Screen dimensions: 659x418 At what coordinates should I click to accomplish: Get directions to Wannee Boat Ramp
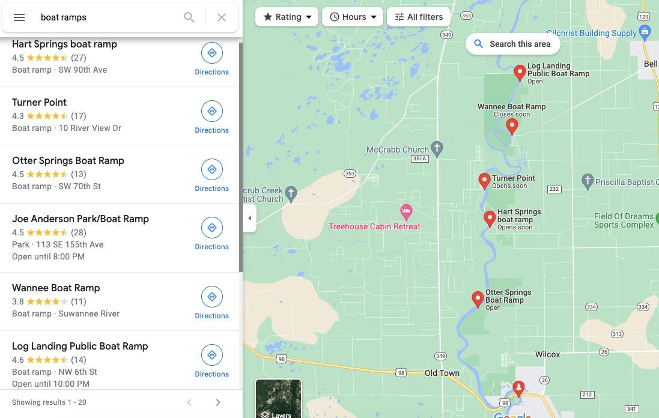point(212,303)
